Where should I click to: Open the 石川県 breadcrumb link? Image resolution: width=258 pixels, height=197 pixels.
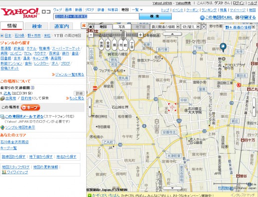click(19, 36)
